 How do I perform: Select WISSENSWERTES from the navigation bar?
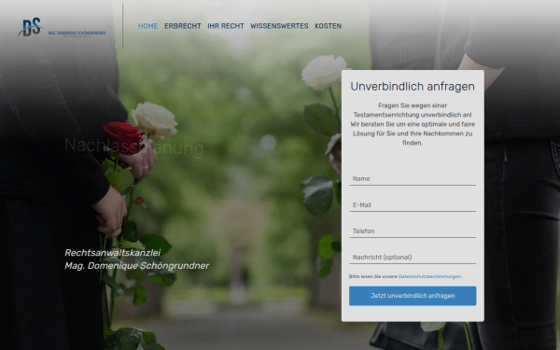point(279,26)
